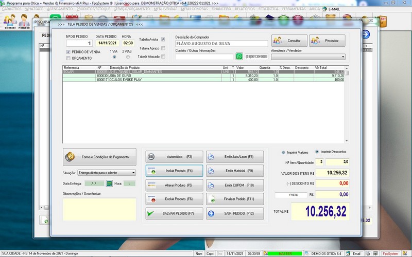Open the Financeiro menu

coord(221,9)
